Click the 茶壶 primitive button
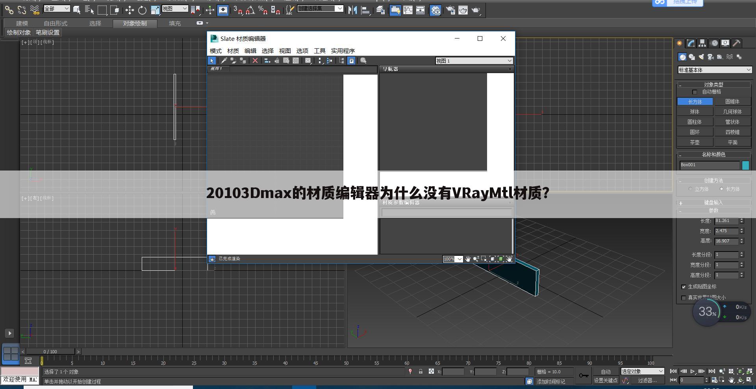The height and width of the screenshot is (389, 756). (695, 142)
